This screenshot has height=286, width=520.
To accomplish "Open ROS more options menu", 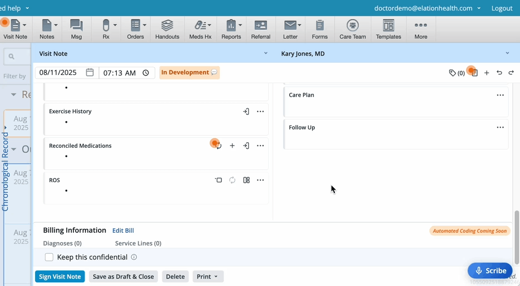I will pos(260,180).
